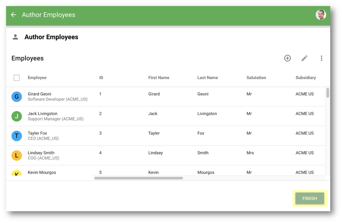Click Tayler Fox's blue T avatar
Screen dimensions: 342x223
tap(17, 136)
